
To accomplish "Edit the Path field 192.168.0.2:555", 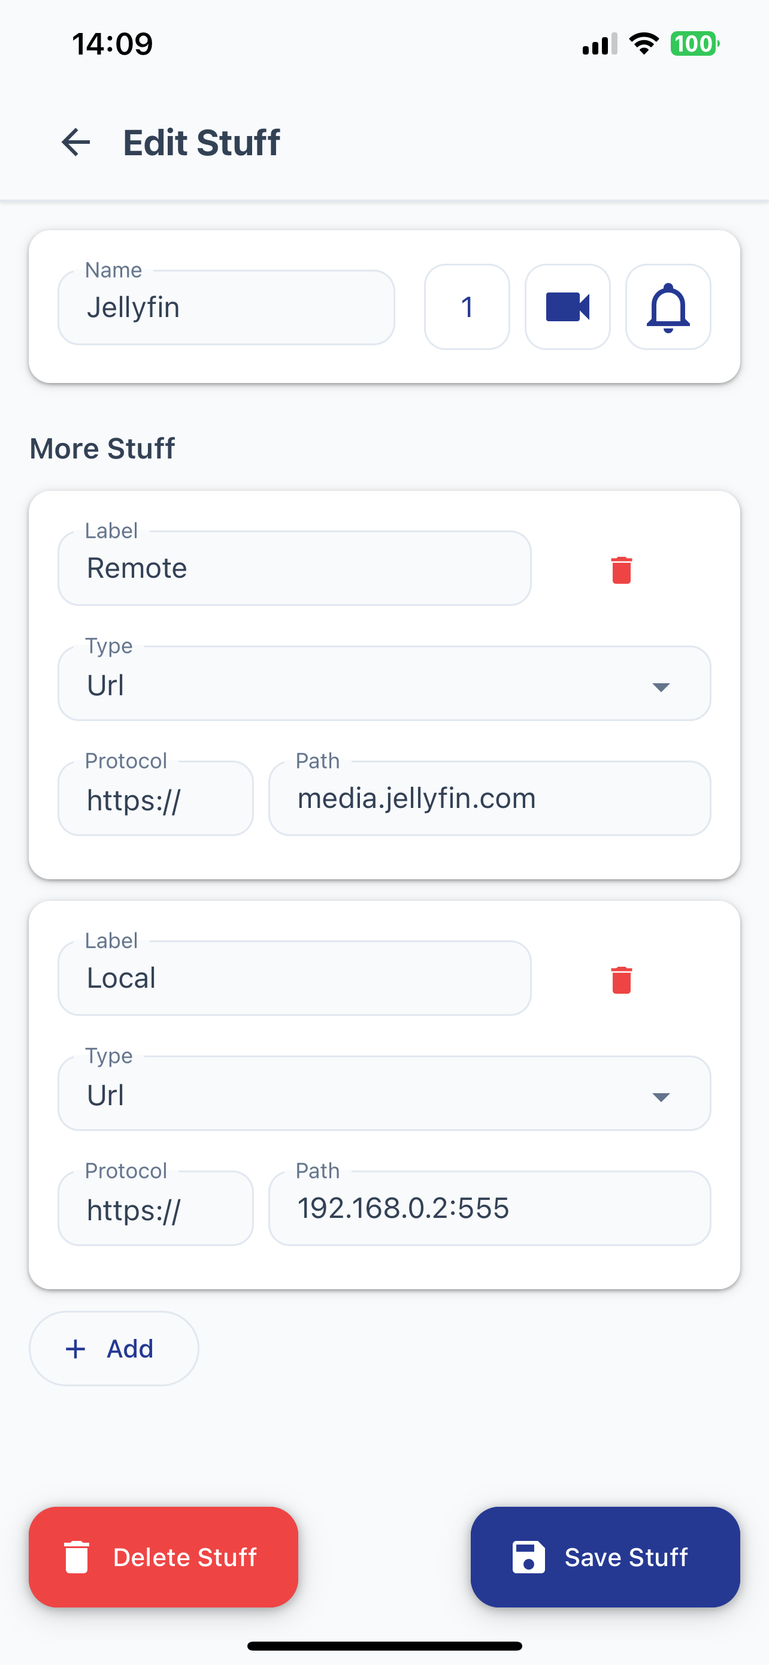I will 490,1208.
